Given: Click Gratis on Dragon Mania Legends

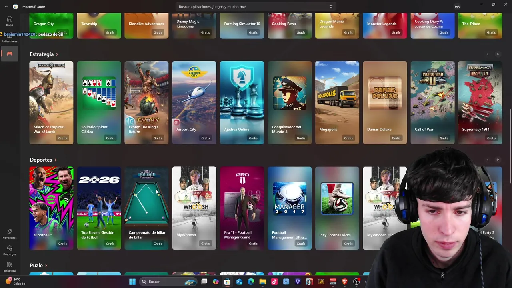Looking at the screenshot, I should coord(348,32).
